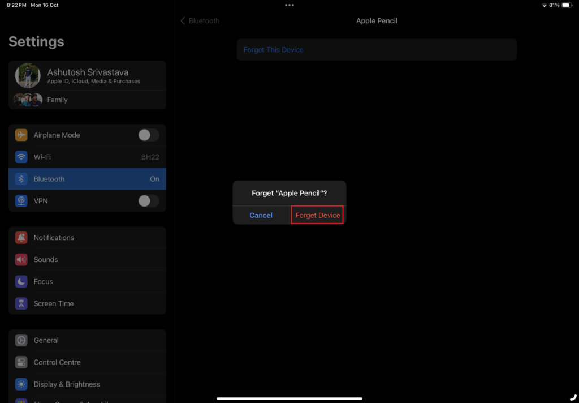Open the Wi-Fi settings row
579x403 pixels.
87,157
